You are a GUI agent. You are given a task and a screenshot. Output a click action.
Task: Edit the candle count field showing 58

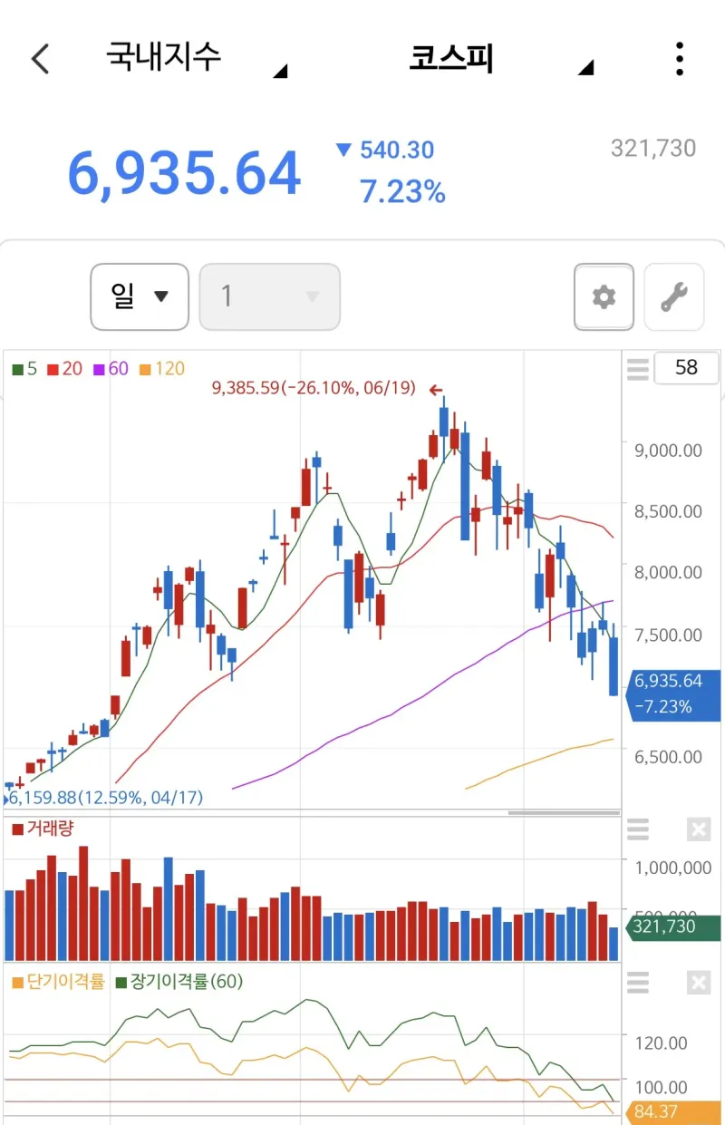[686, 367]
